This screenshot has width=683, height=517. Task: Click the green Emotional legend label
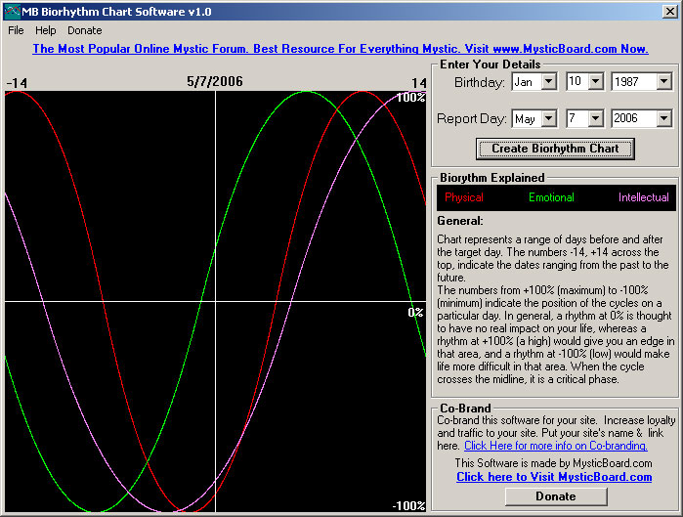(x=551, y=197)
